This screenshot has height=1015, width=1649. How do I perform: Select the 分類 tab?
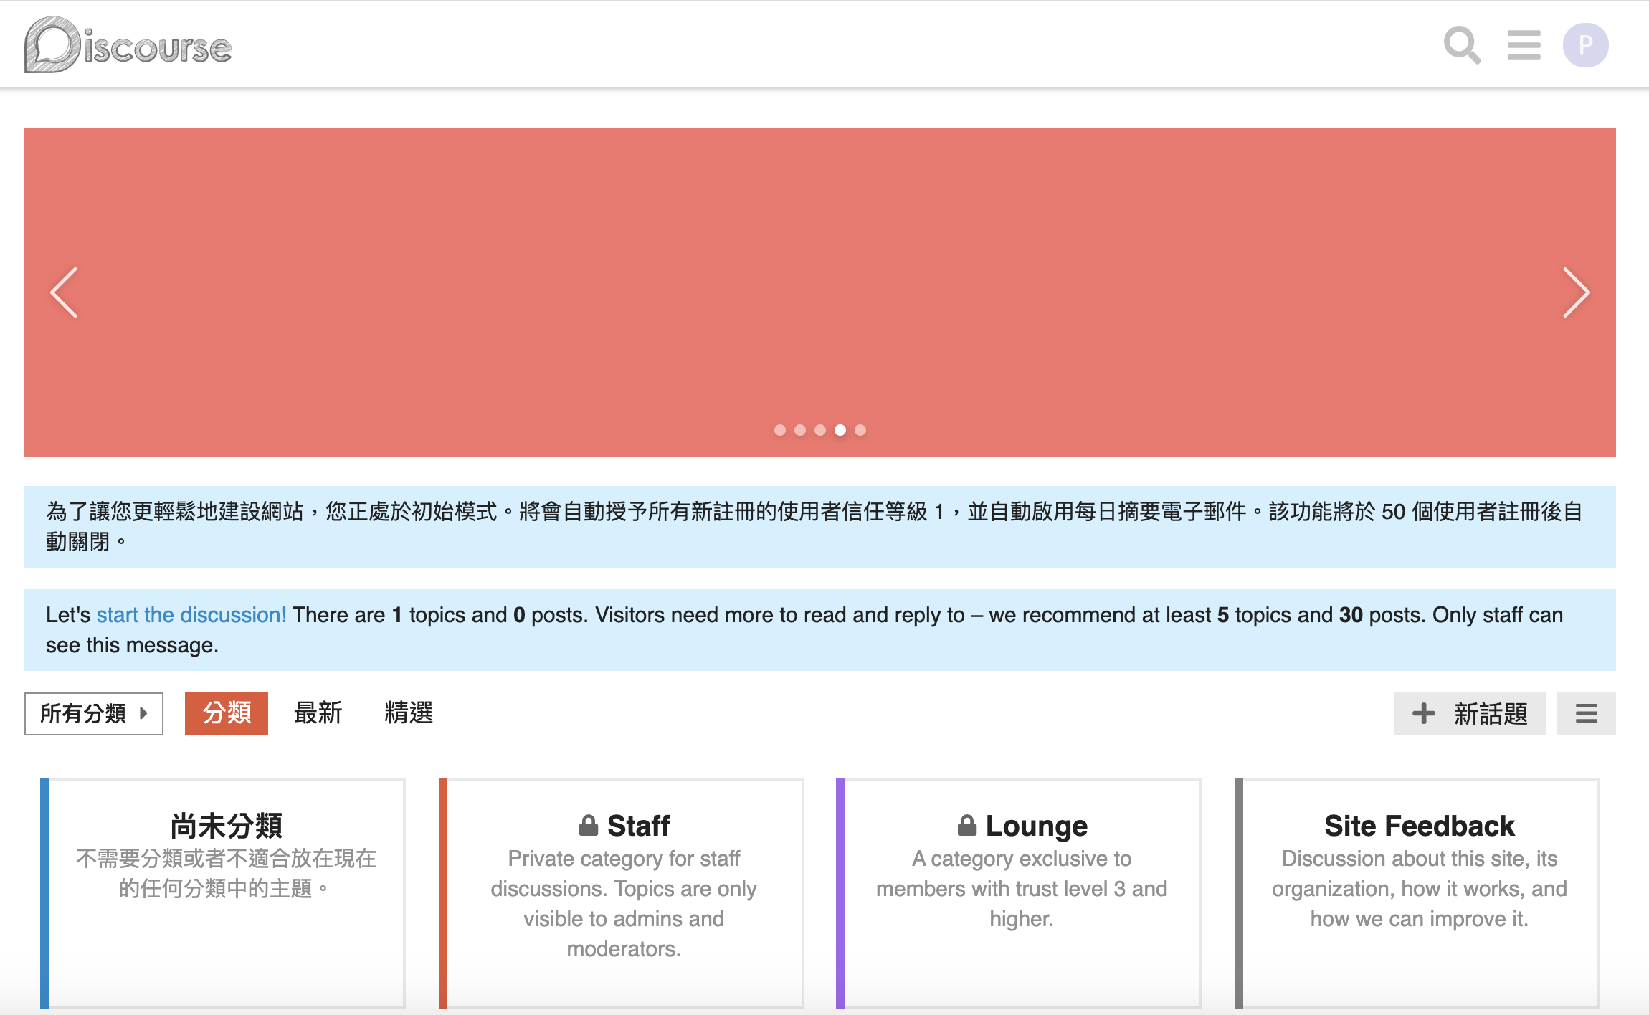(227, 713)
